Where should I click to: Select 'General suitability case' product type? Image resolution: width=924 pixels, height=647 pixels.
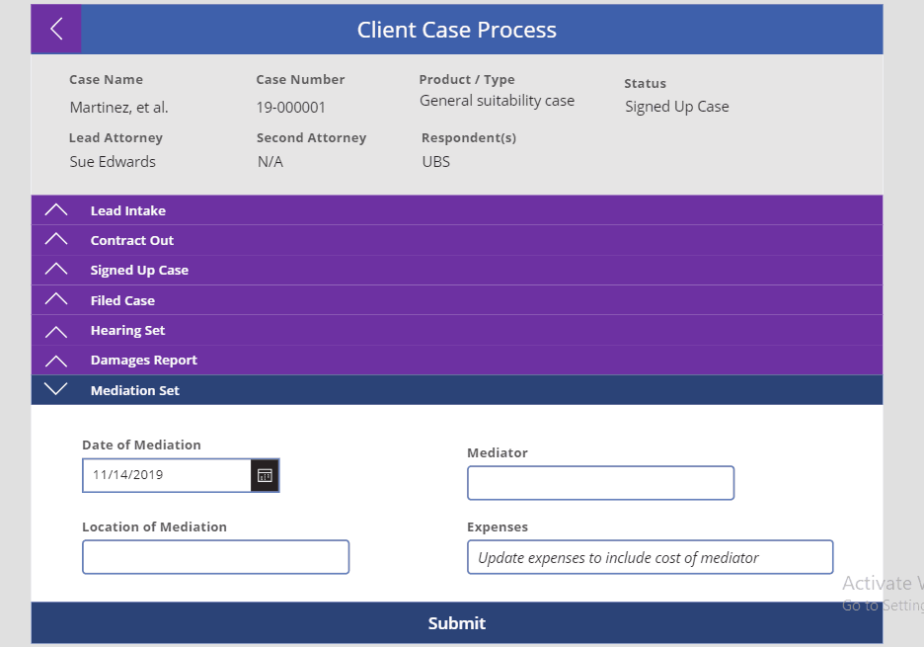[497, 101]
